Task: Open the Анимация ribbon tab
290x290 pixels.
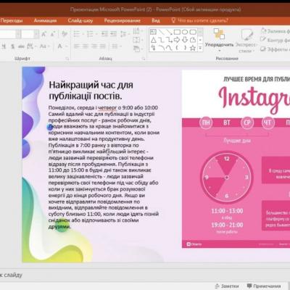Action: coord(45,20)
